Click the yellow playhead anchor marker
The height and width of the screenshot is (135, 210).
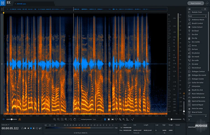[3, 13]
